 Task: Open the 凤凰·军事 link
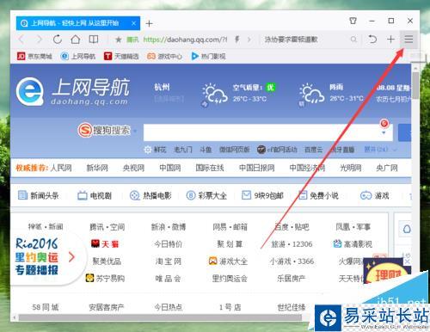[353, 227]
